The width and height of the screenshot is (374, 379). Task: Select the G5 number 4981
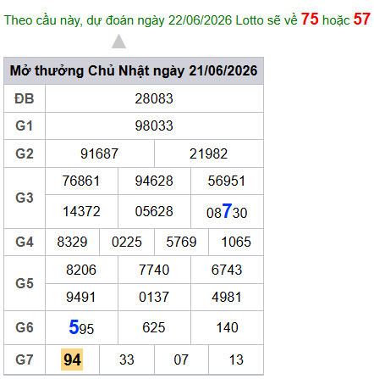click(227, 297)
